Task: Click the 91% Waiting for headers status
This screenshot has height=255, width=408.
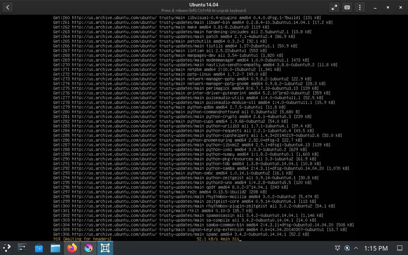Action: tap(82, 239)
